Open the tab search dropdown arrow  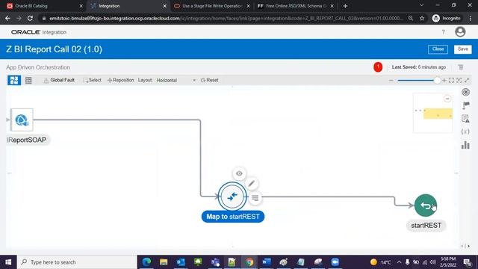[x=421, y=5]
